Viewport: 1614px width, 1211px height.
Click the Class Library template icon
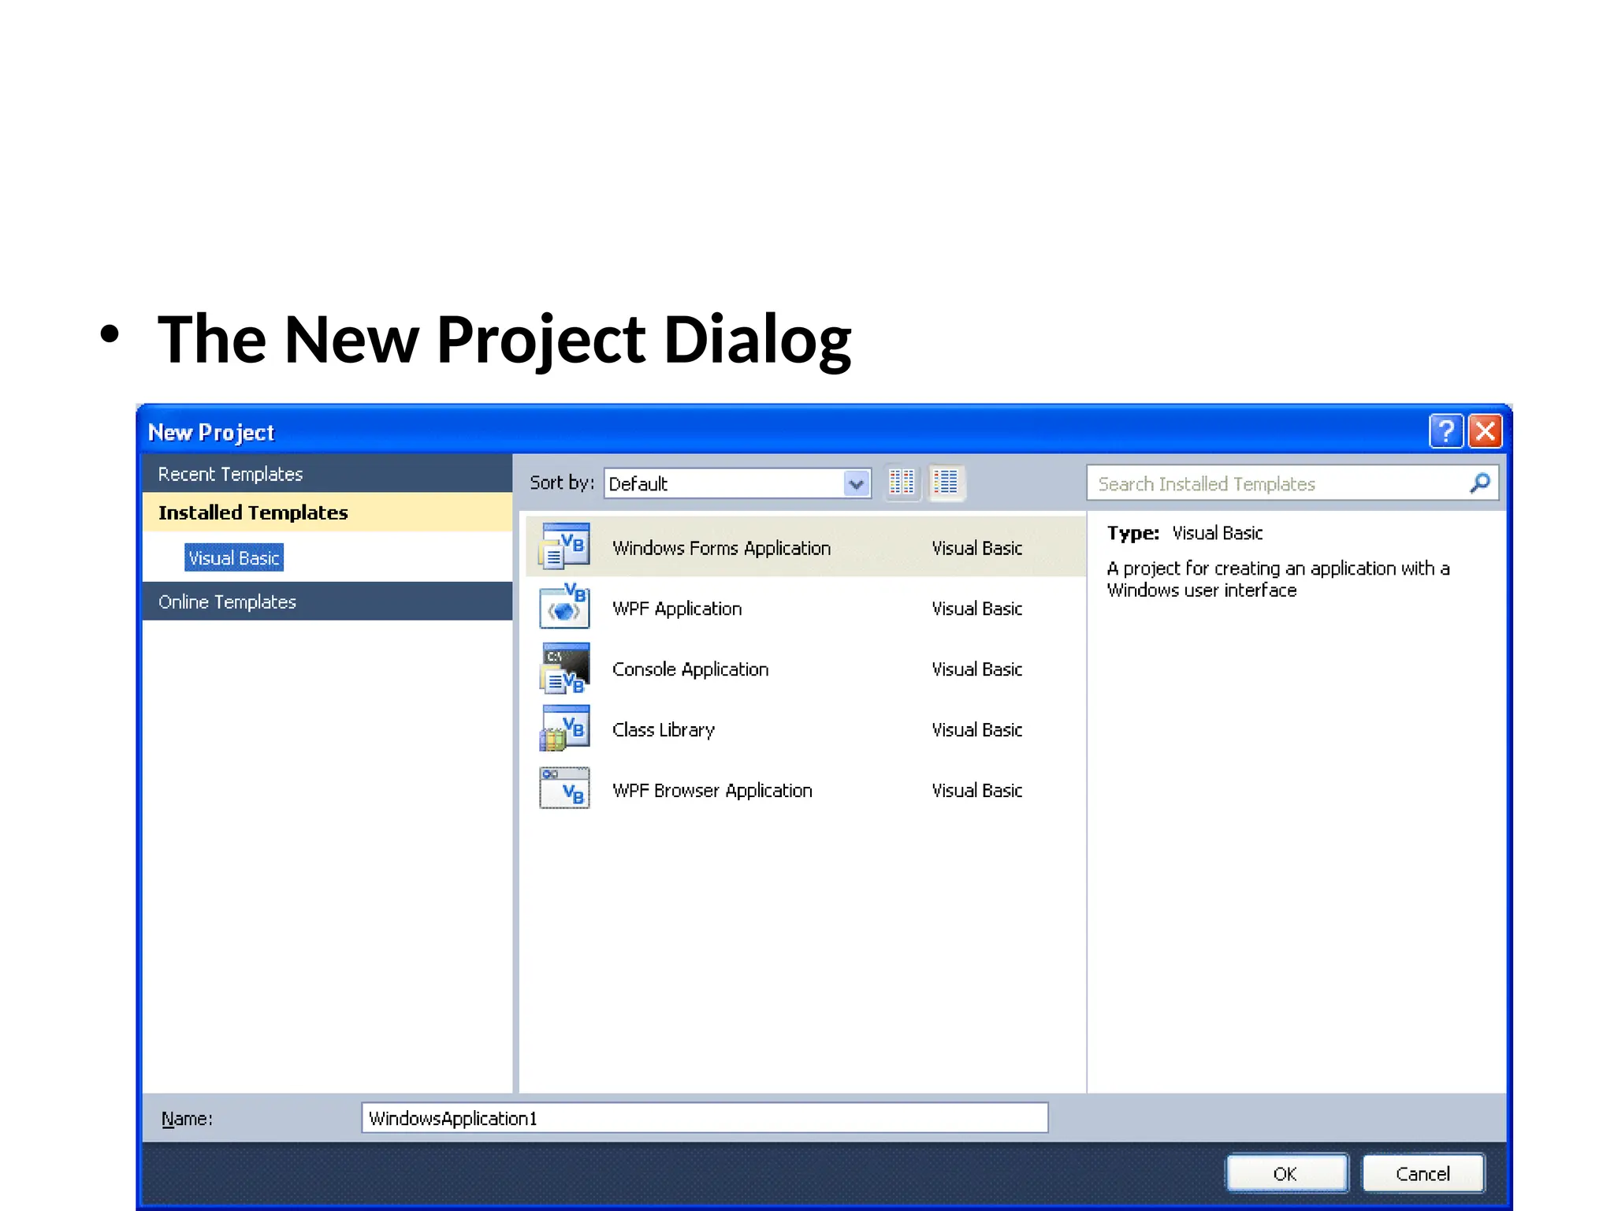pos(564,728)
